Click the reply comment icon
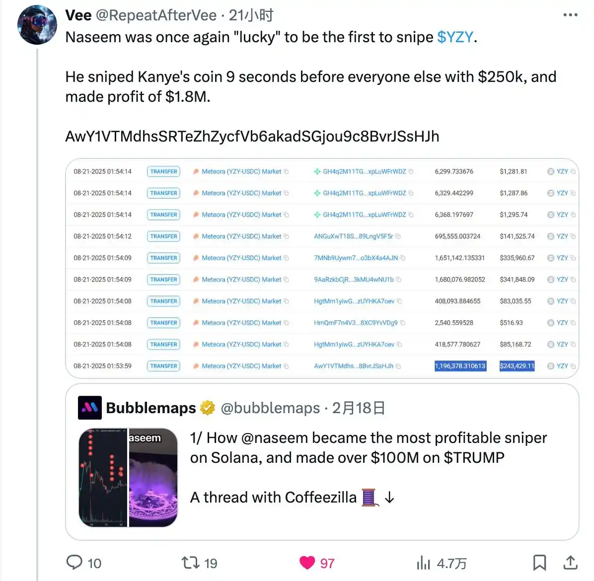Screen dimensions: 594x581 (x=74, y=562)
